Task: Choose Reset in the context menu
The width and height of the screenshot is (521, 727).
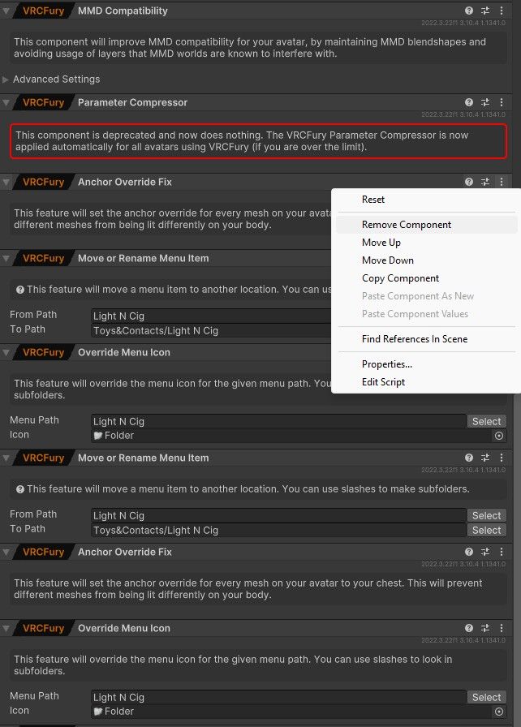Action: point(426,200)
